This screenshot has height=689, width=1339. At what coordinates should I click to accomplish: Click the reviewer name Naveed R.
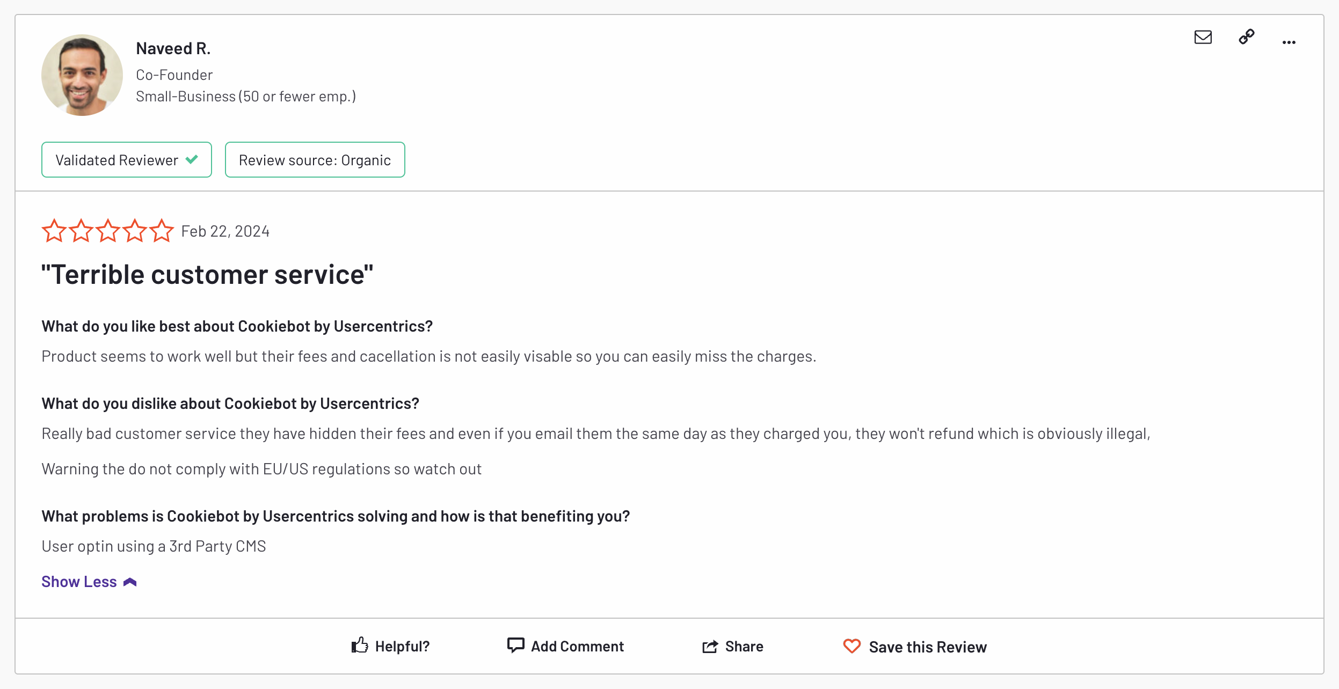point(173,48)
